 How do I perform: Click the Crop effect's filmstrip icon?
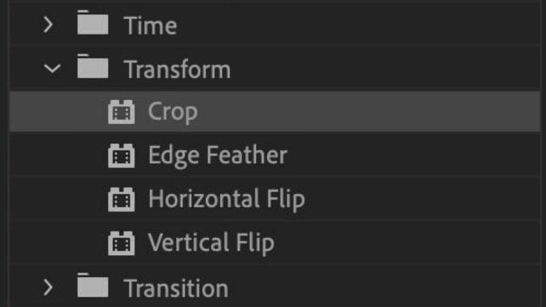coord(121,112)
